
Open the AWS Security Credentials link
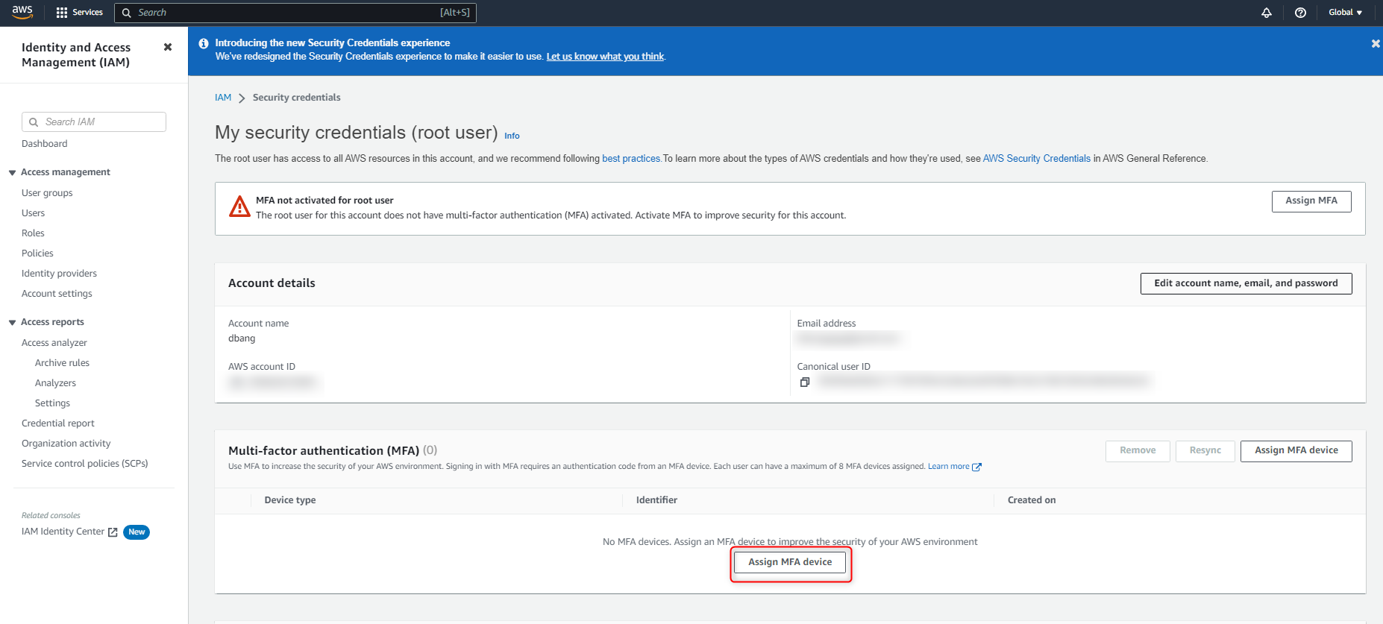tap(1036, 159)
